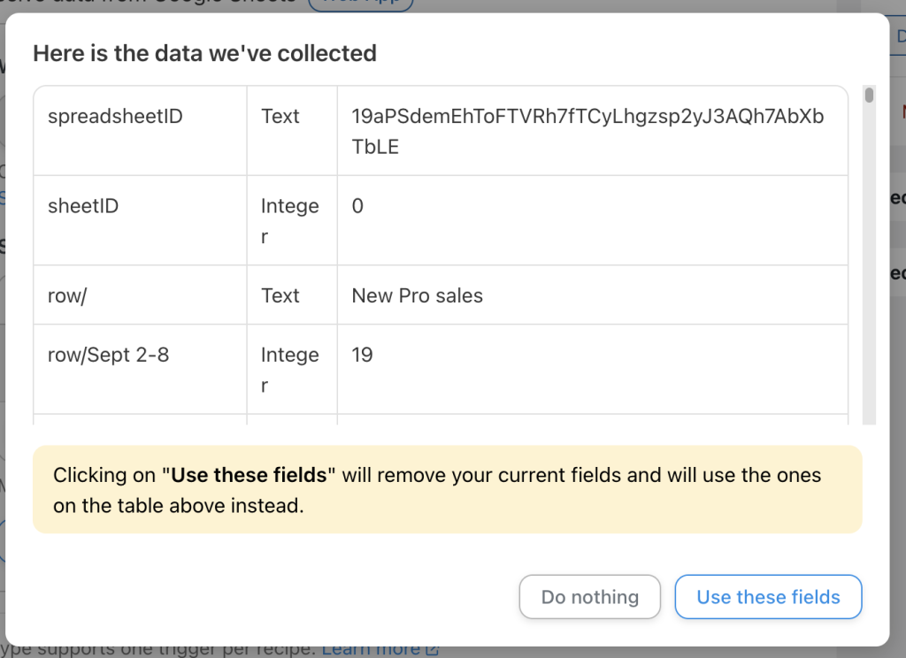Click the dialog title "Here is the data we've collected"

[x=205, y=53]
